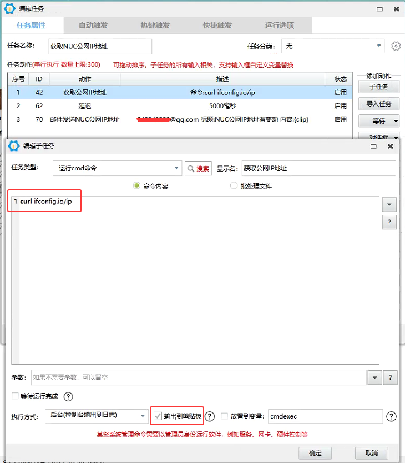This screenshot has width=405, height=463.
Task: Click the 搜索 magnifier button
Action: point(198,168)
